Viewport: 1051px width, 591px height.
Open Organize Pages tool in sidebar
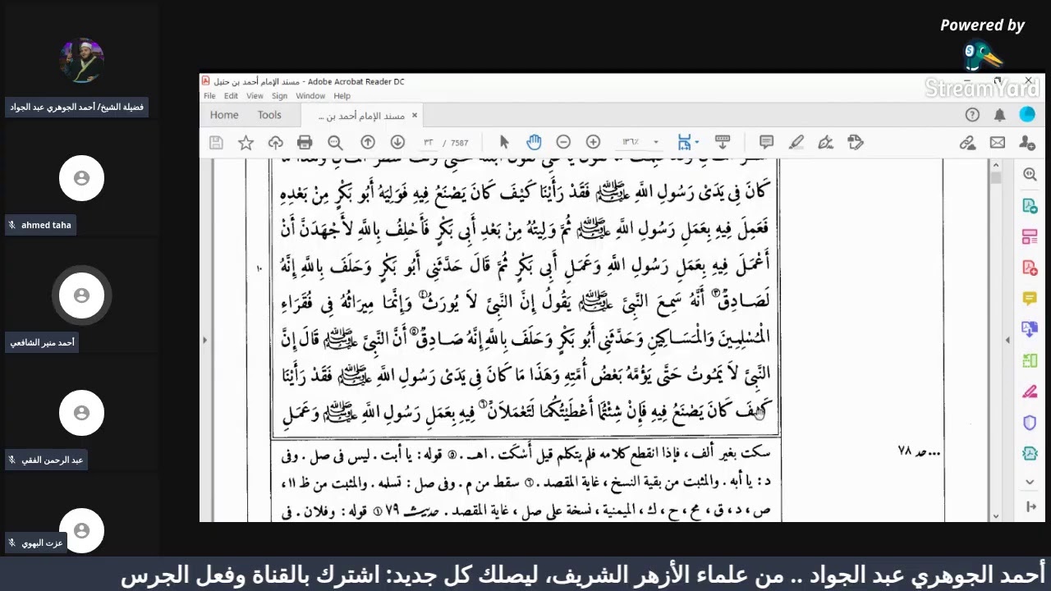pyautogui.click(x=1030, y=237)
